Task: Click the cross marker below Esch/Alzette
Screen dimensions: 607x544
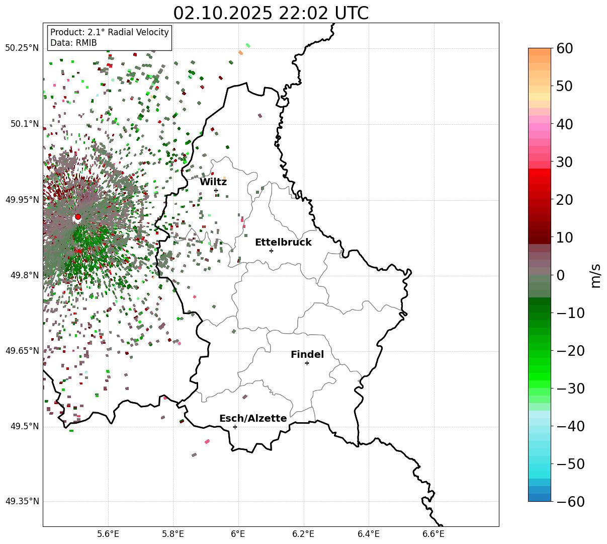Action: 235,427
